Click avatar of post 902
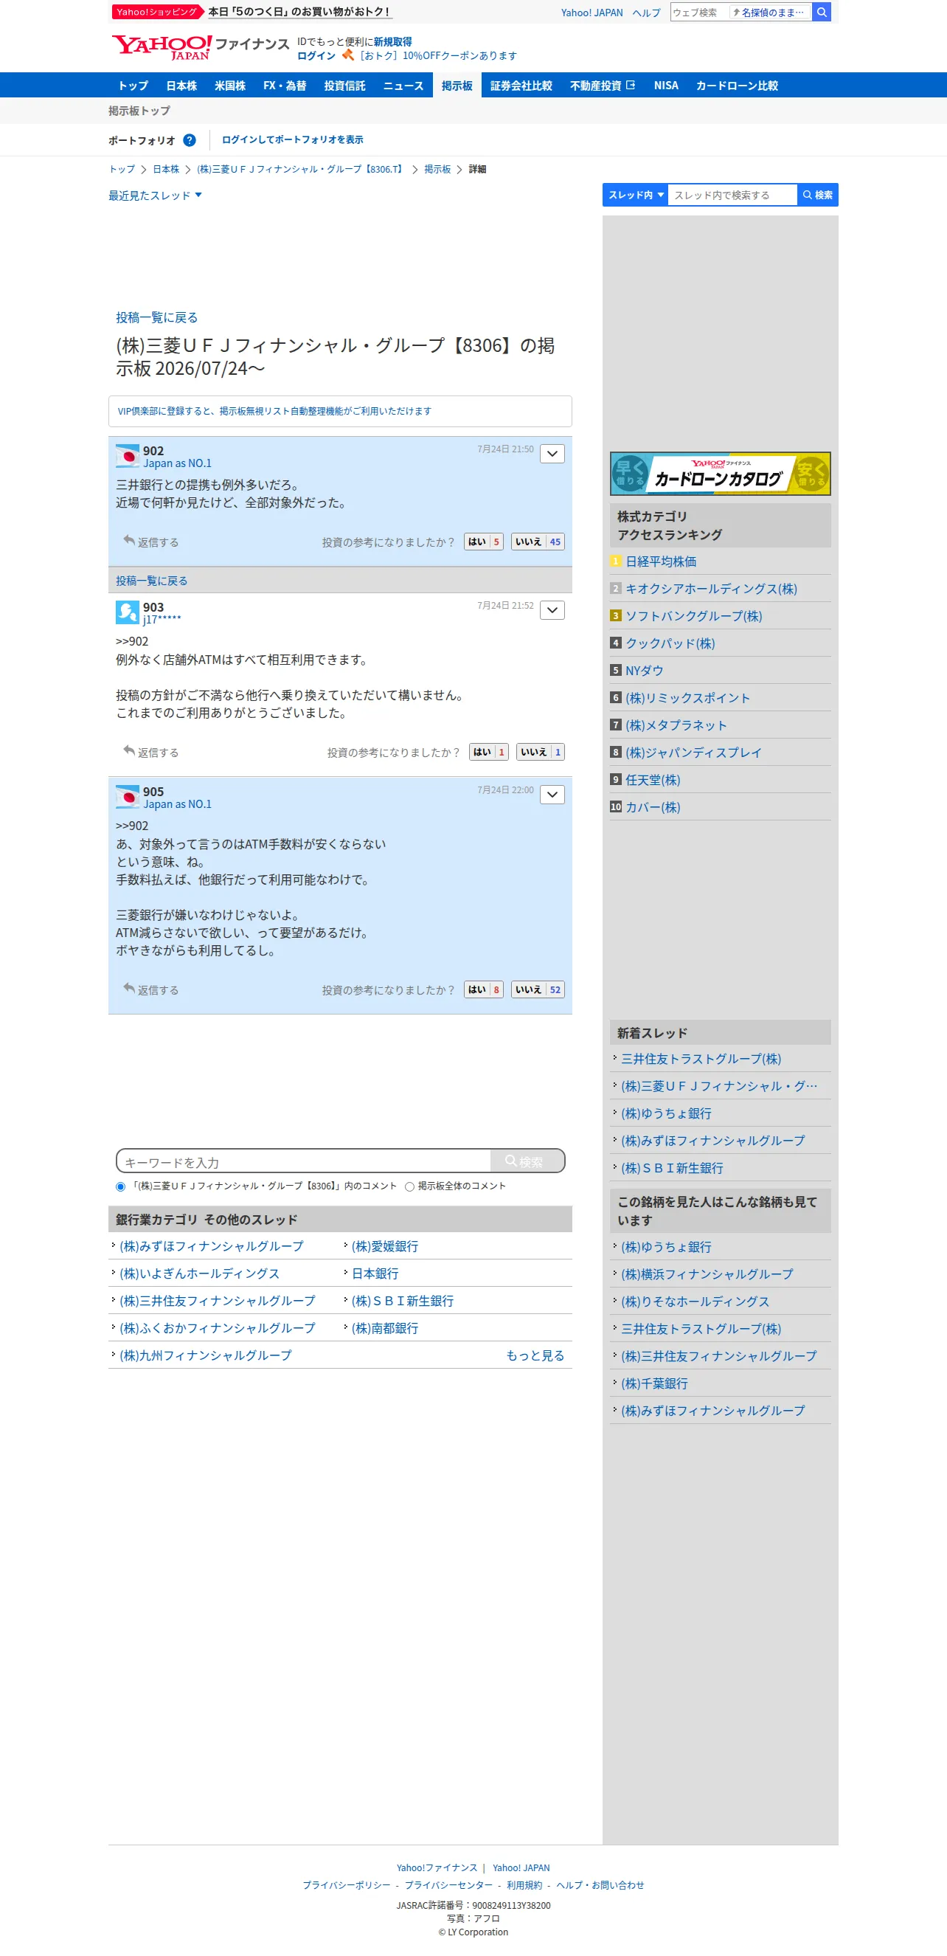 [128, 455]
